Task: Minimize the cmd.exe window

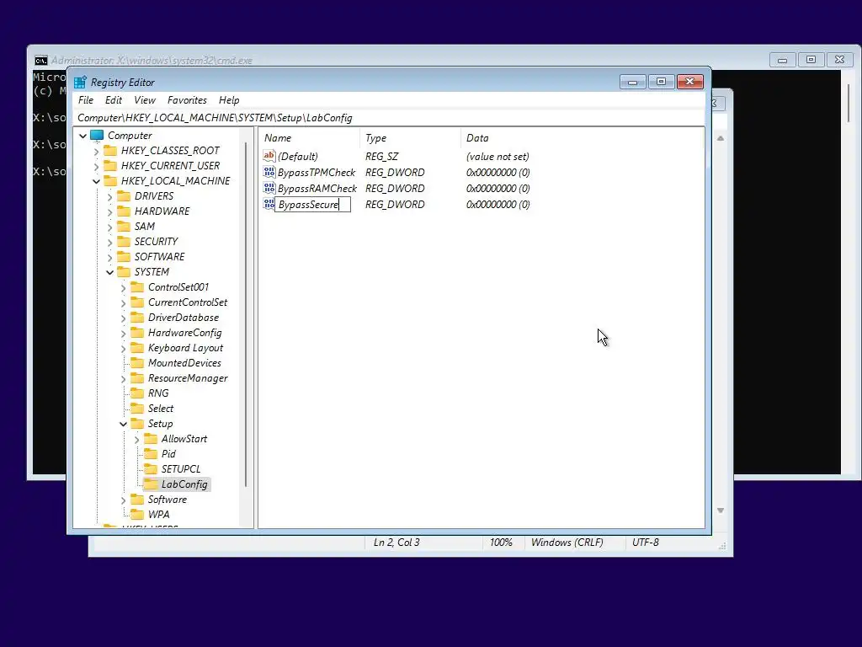Action: pos(782,60)
